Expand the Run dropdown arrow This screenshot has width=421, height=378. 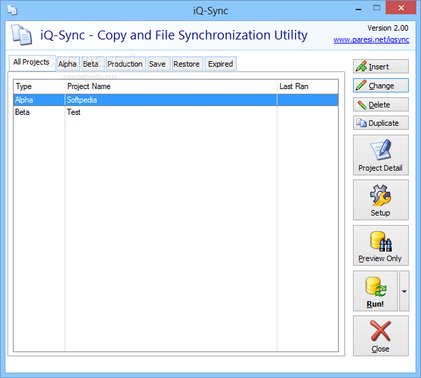404,291
